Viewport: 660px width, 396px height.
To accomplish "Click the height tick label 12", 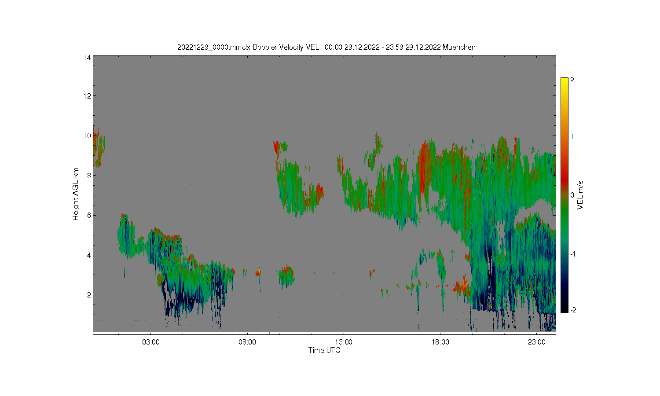I will pyautogui.click(x=87, y=96).
